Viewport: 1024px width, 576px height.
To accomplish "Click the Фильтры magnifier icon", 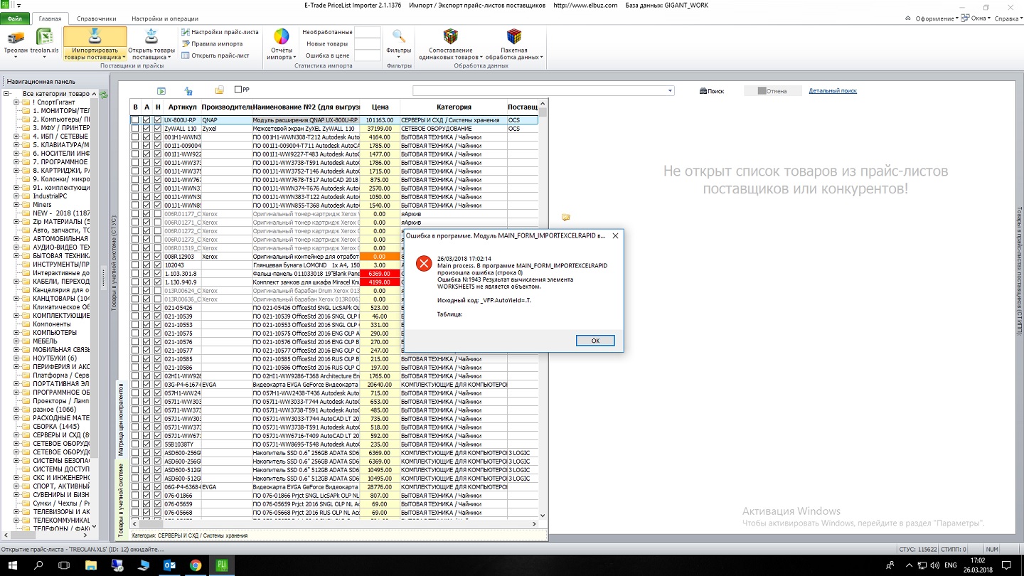I will 399,36.
